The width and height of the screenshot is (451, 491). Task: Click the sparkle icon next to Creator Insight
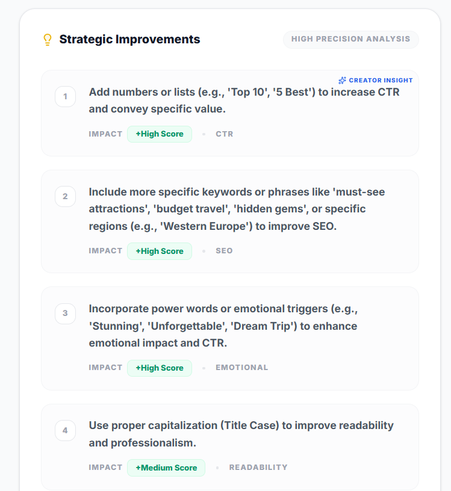[x=342, y=81]
